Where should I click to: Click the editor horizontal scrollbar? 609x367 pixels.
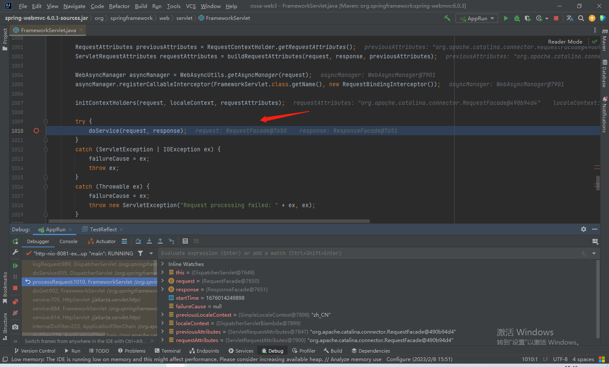click(x=209, y=221)
